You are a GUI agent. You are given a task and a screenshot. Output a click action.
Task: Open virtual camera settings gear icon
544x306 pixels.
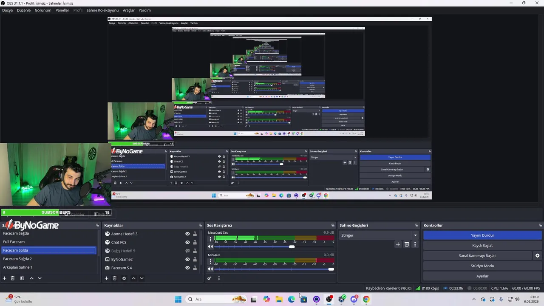tap(537, 256)
